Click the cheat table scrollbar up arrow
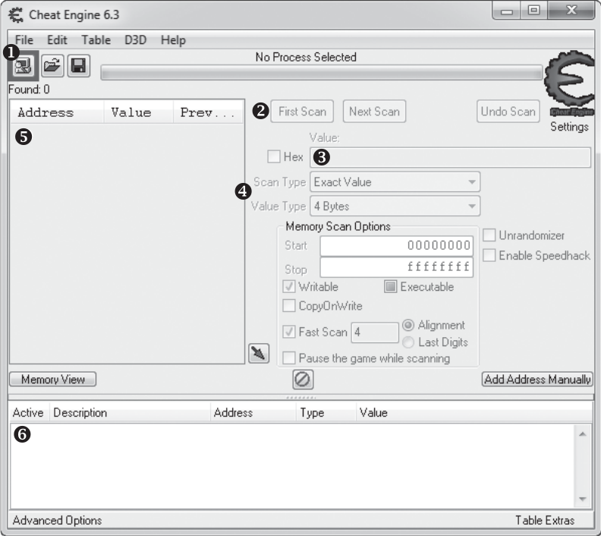This screenshot has width=601, height=536. coord(583,434)
